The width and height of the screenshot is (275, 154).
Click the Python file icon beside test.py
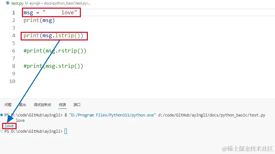(8, 3)
